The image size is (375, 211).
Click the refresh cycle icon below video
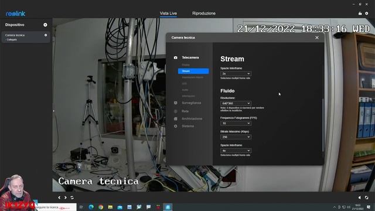coord(72,198)
